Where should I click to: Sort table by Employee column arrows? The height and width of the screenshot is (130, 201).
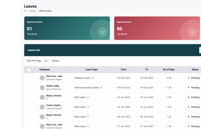[70, 70]
